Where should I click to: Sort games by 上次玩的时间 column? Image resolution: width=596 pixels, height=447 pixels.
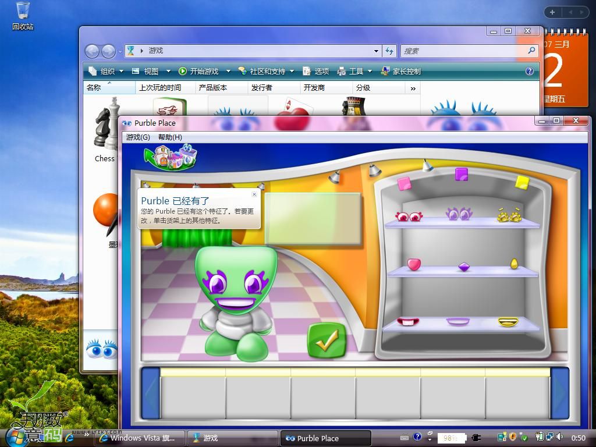coord(165,87)
